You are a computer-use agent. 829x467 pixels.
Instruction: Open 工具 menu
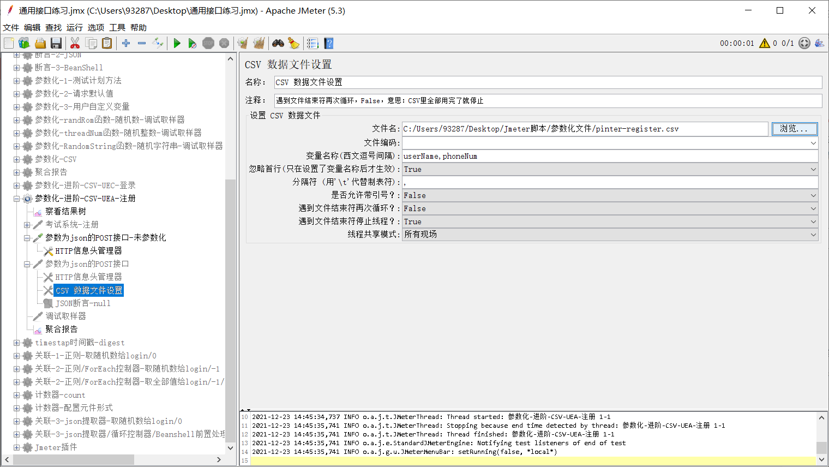(x=117, y=27)
